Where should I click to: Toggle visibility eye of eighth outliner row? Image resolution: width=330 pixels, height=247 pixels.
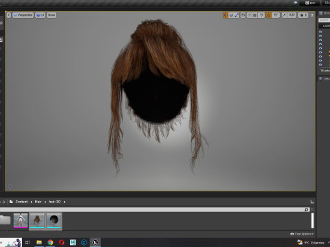(x=320, y=60)
